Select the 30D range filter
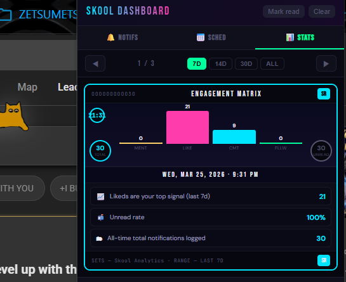Image resolution: width=346 pixels, height=282 pixels. click(246, 63)
